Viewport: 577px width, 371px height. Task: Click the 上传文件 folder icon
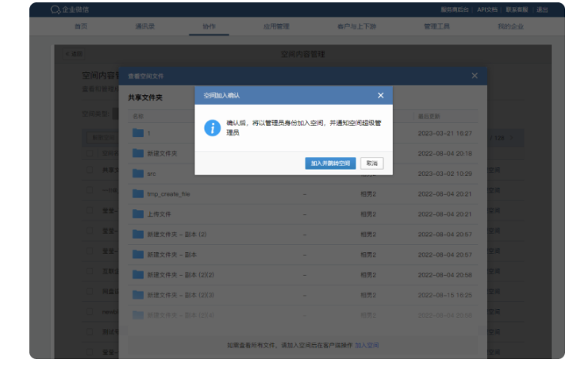(x=138, y=214)
